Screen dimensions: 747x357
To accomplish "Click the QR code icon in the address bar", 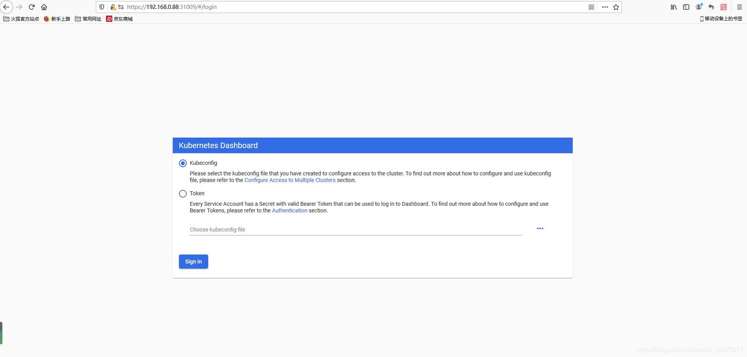I will coord(591,7).
